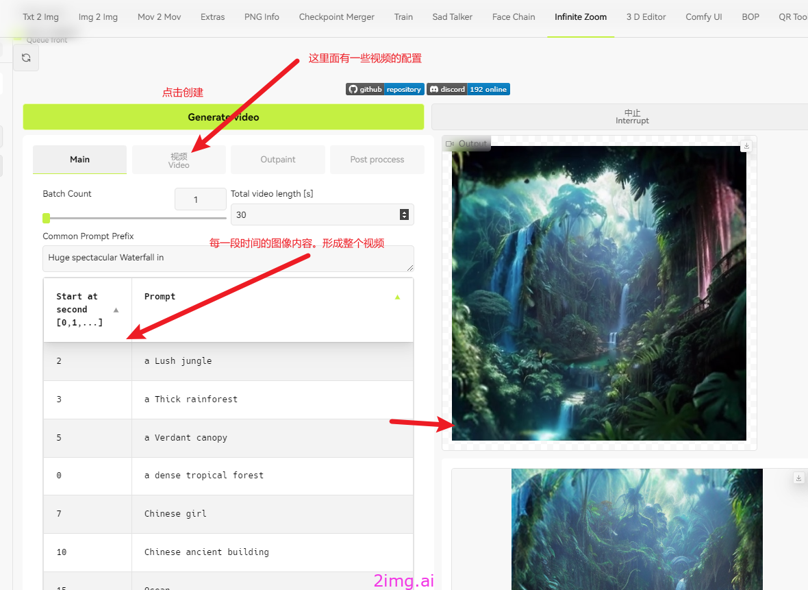Switch to the Outpaint settings tab

(x=278, y=160)
